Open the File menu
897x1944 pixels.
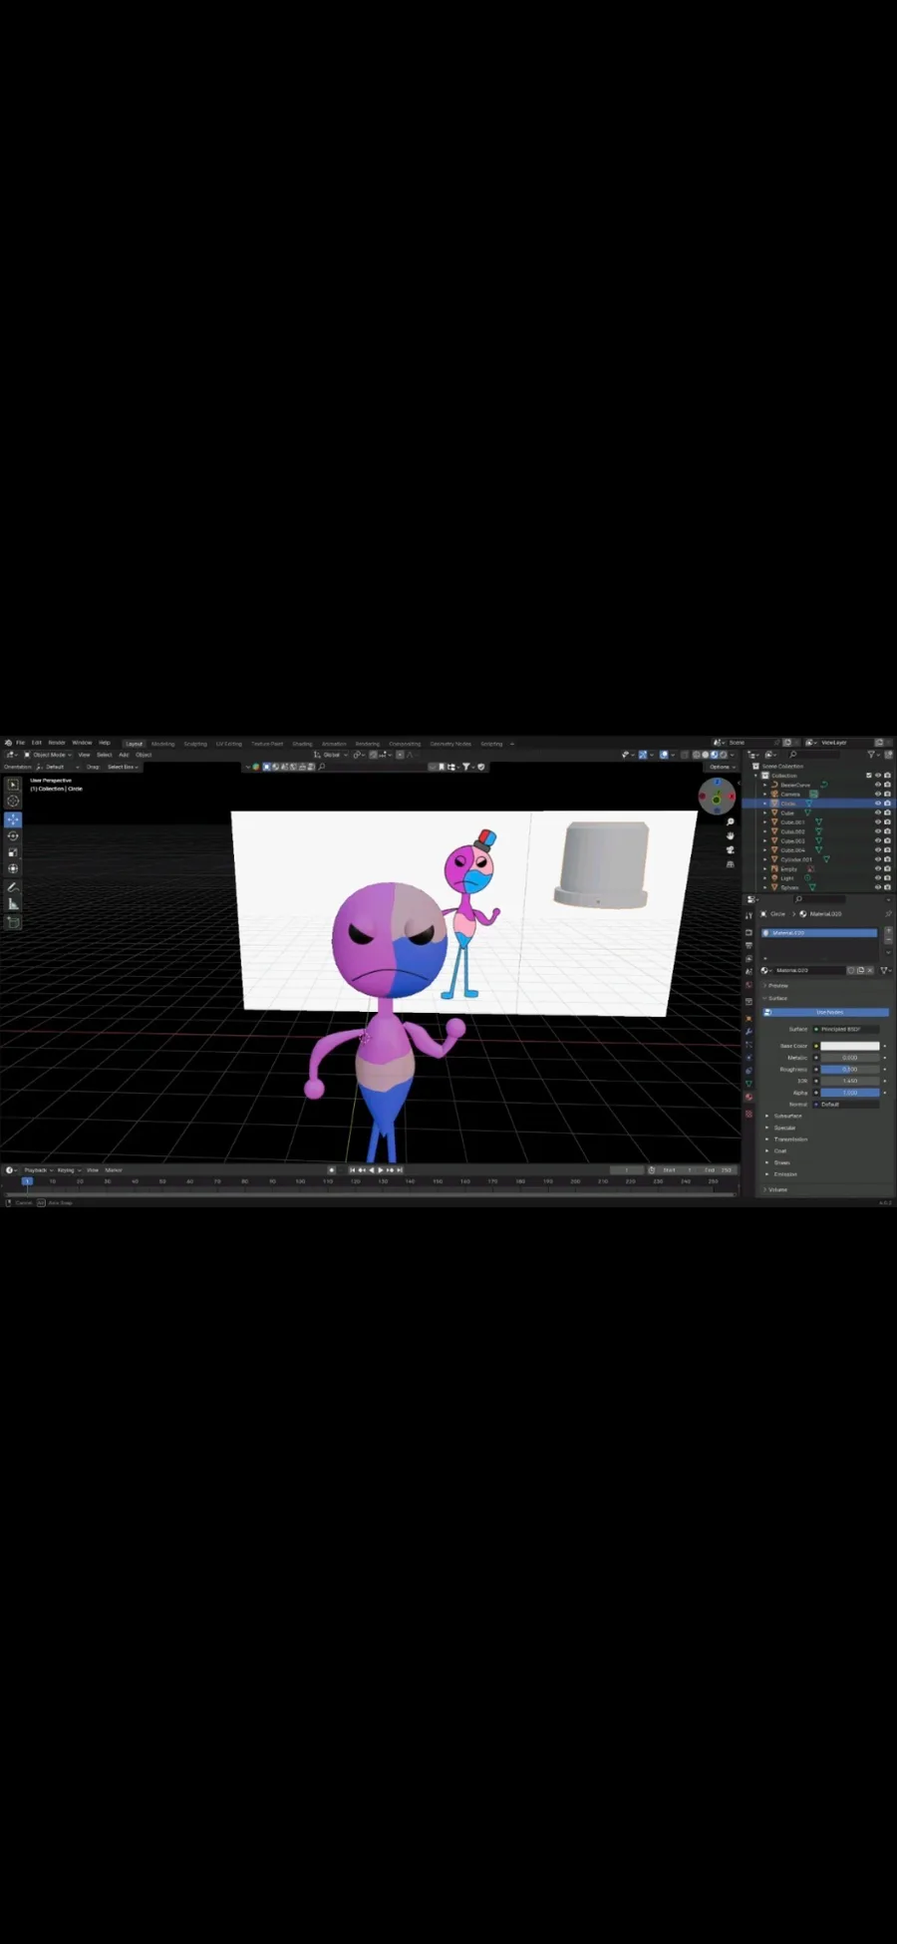click(x=20, y=743)
